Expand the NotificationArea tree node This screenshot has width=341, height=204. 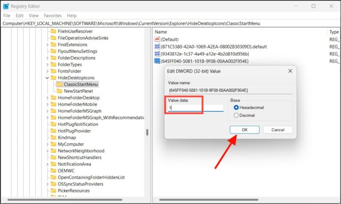pyautogui.click(x=47, y=164)
